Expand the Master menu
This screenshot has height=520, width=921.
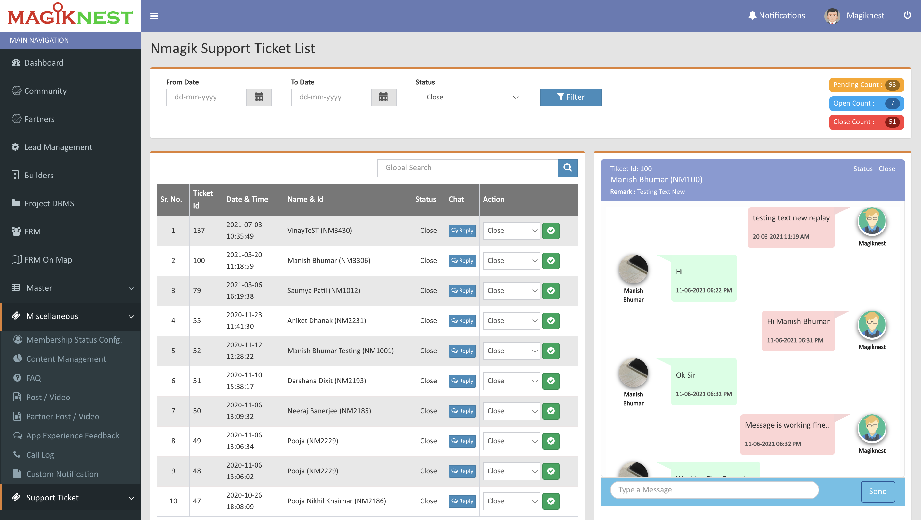70,288
